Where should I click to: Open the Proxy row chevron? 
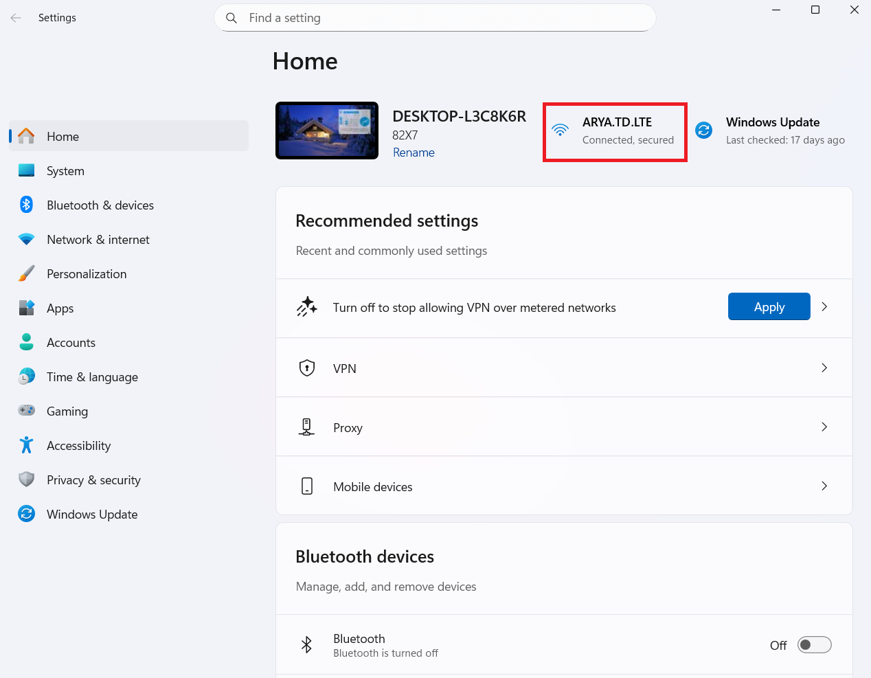pos(824,427)
